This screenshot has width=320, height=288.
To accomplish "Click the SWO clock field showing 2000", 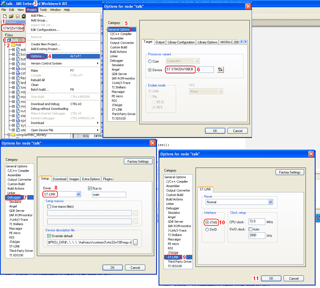I will point(257,235).
